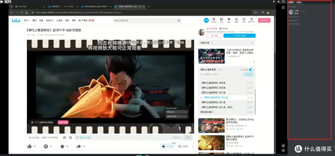This screenshot has height=156, width=335.
Task: Play 哪吒精彩番外 in the list
Action: (x=227, y=112)
